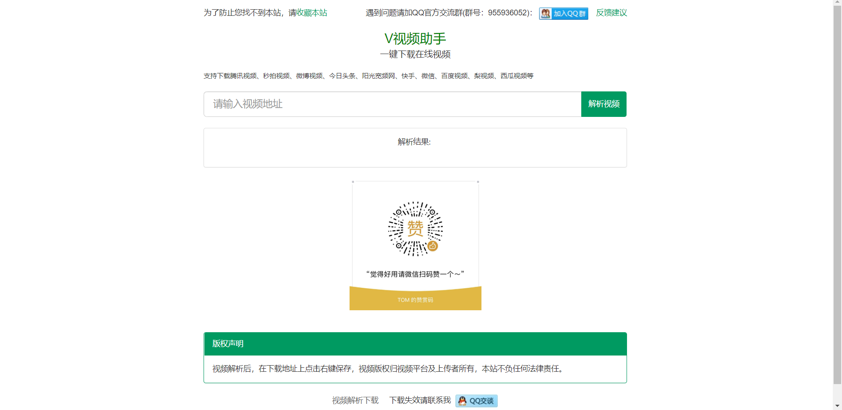
Task: Click the 收藏本站 bookmark link
Action: pos(312,13)
